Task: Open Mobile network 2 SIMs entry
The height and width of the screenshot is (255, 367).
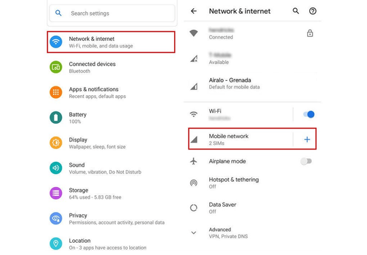Action: 240,139
